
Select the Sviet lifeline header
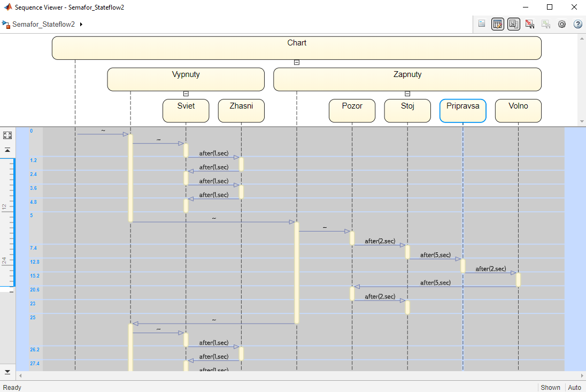click(x=186, y=111)
